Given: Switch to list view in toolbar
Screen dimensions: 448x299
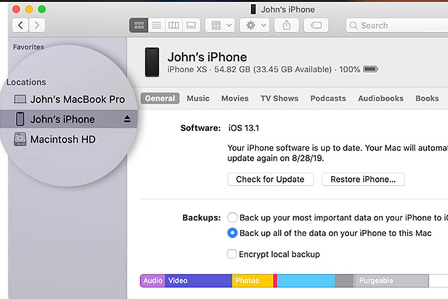Looking at the screenshot, I should click(156, 26).
